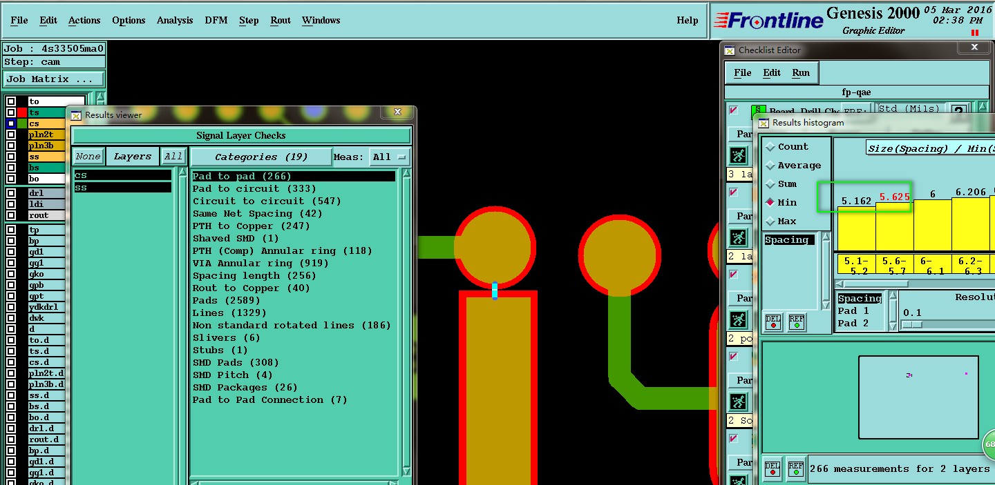Click the 5.6-5.7 histogram bar
995x485 pixels.
click(895, 226)
